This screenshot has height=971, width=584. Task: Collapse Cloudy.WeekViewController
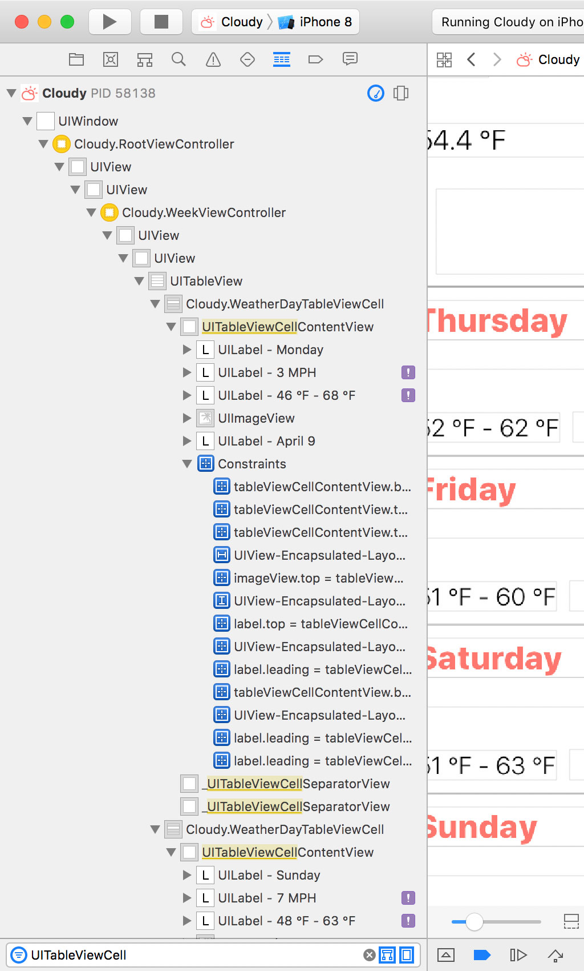click(x=91, y=212)
